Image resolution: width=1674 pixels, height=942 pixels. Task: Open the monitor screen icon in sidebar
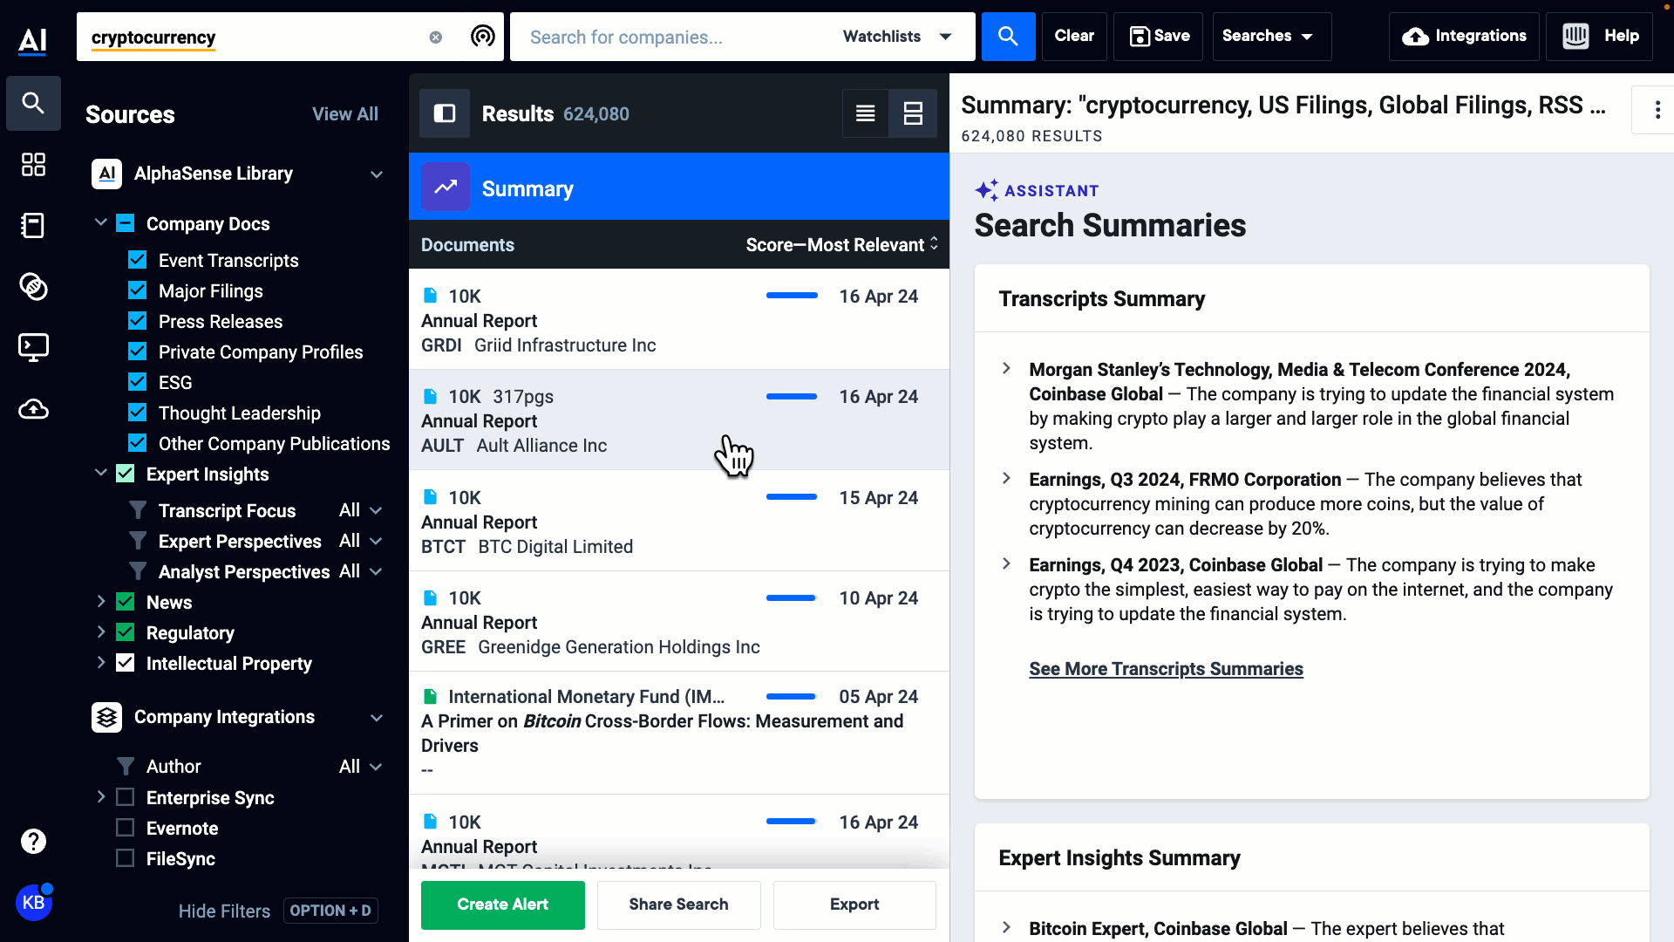[33, 348]
